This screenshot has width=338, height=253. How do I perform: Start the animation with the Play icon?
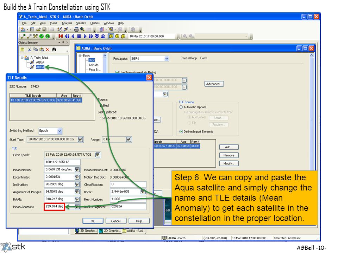click(85, 36)
